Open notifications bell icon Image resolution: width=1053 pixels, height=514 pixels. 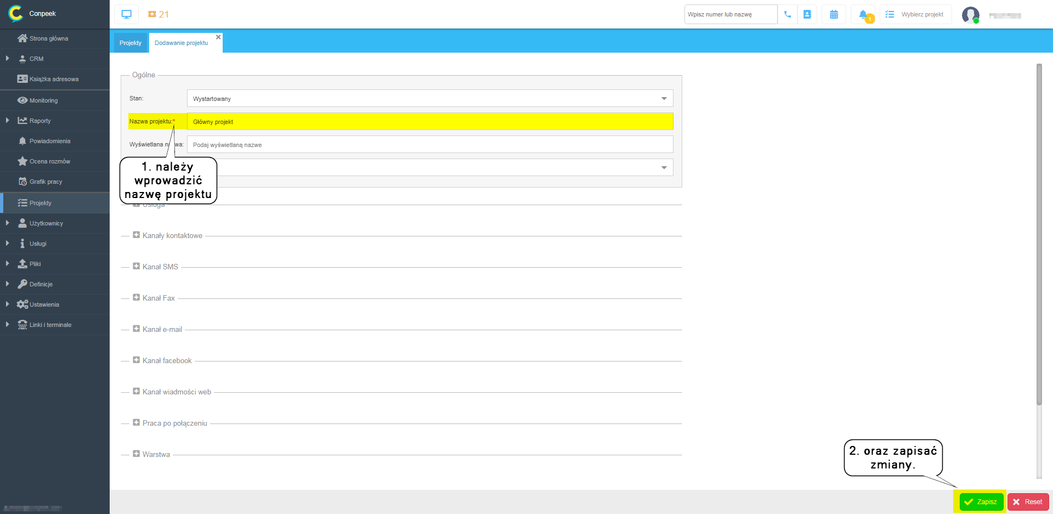coord(864,15)
